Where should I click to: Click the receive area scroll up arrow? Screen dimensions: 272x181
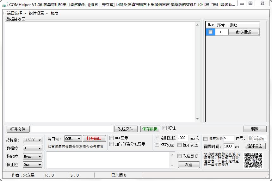[x=197, y=25]
